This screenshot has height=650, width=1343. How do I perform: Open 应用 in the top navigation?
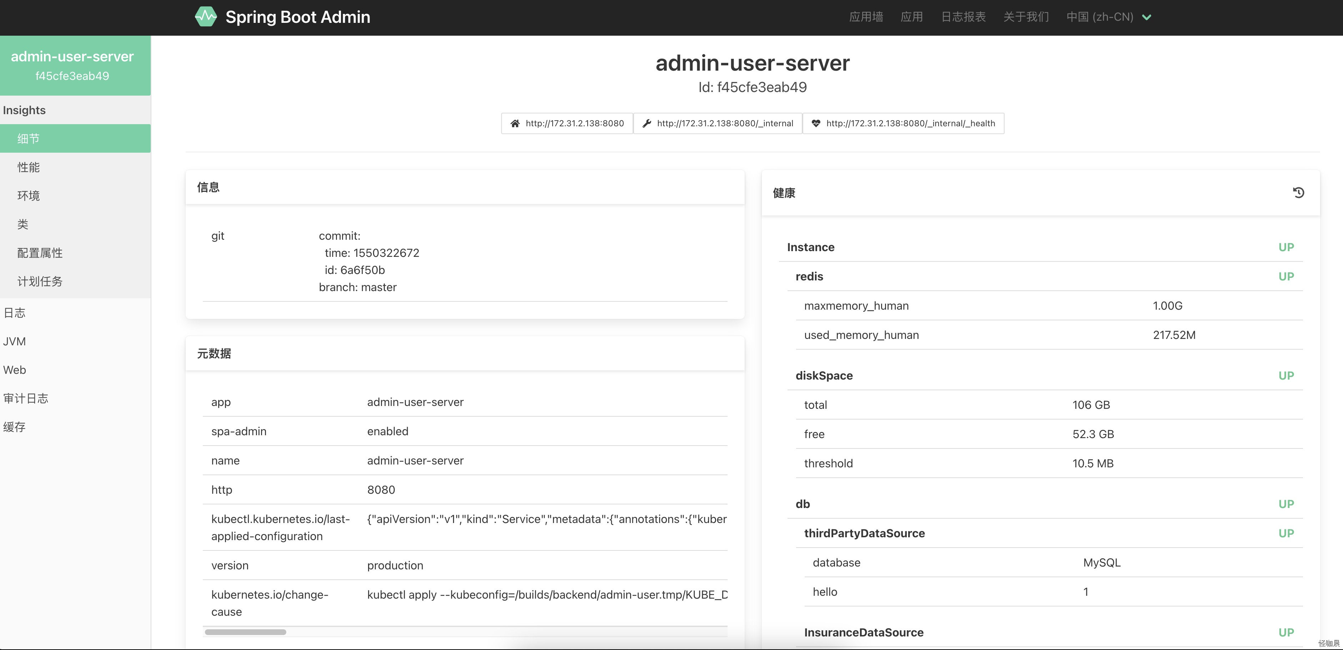[912, 17]
